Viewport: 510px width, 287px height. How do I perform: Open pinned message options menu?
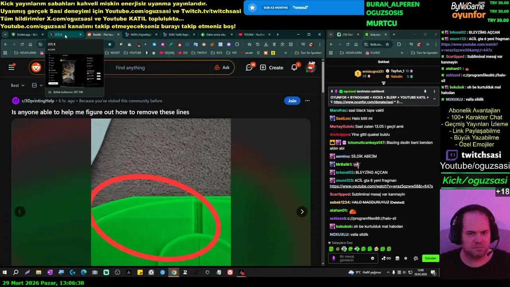tap(434, 91)
